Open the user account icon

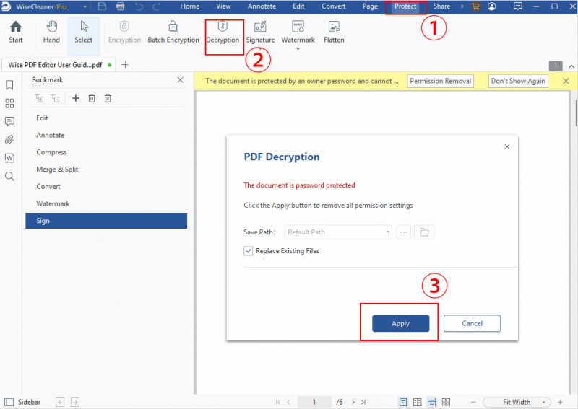(492, 6)
